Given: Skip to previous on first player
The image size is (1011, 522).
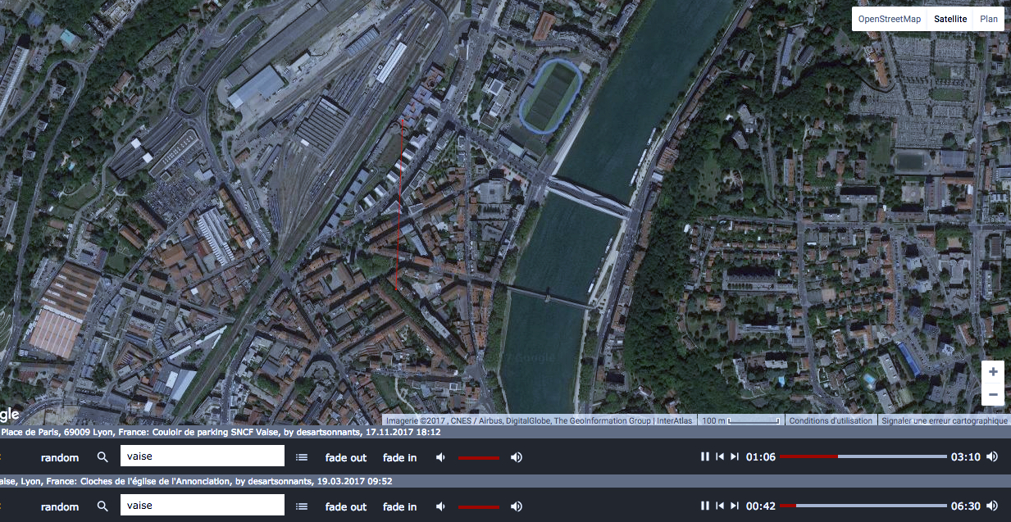Looking at the screenshot, I should (x=720, y=457).
